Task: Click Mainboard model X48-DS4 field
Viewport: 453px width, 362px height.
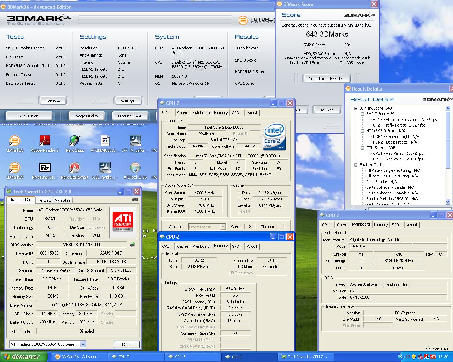Action: pyautogui.click(x=380, y=246)
